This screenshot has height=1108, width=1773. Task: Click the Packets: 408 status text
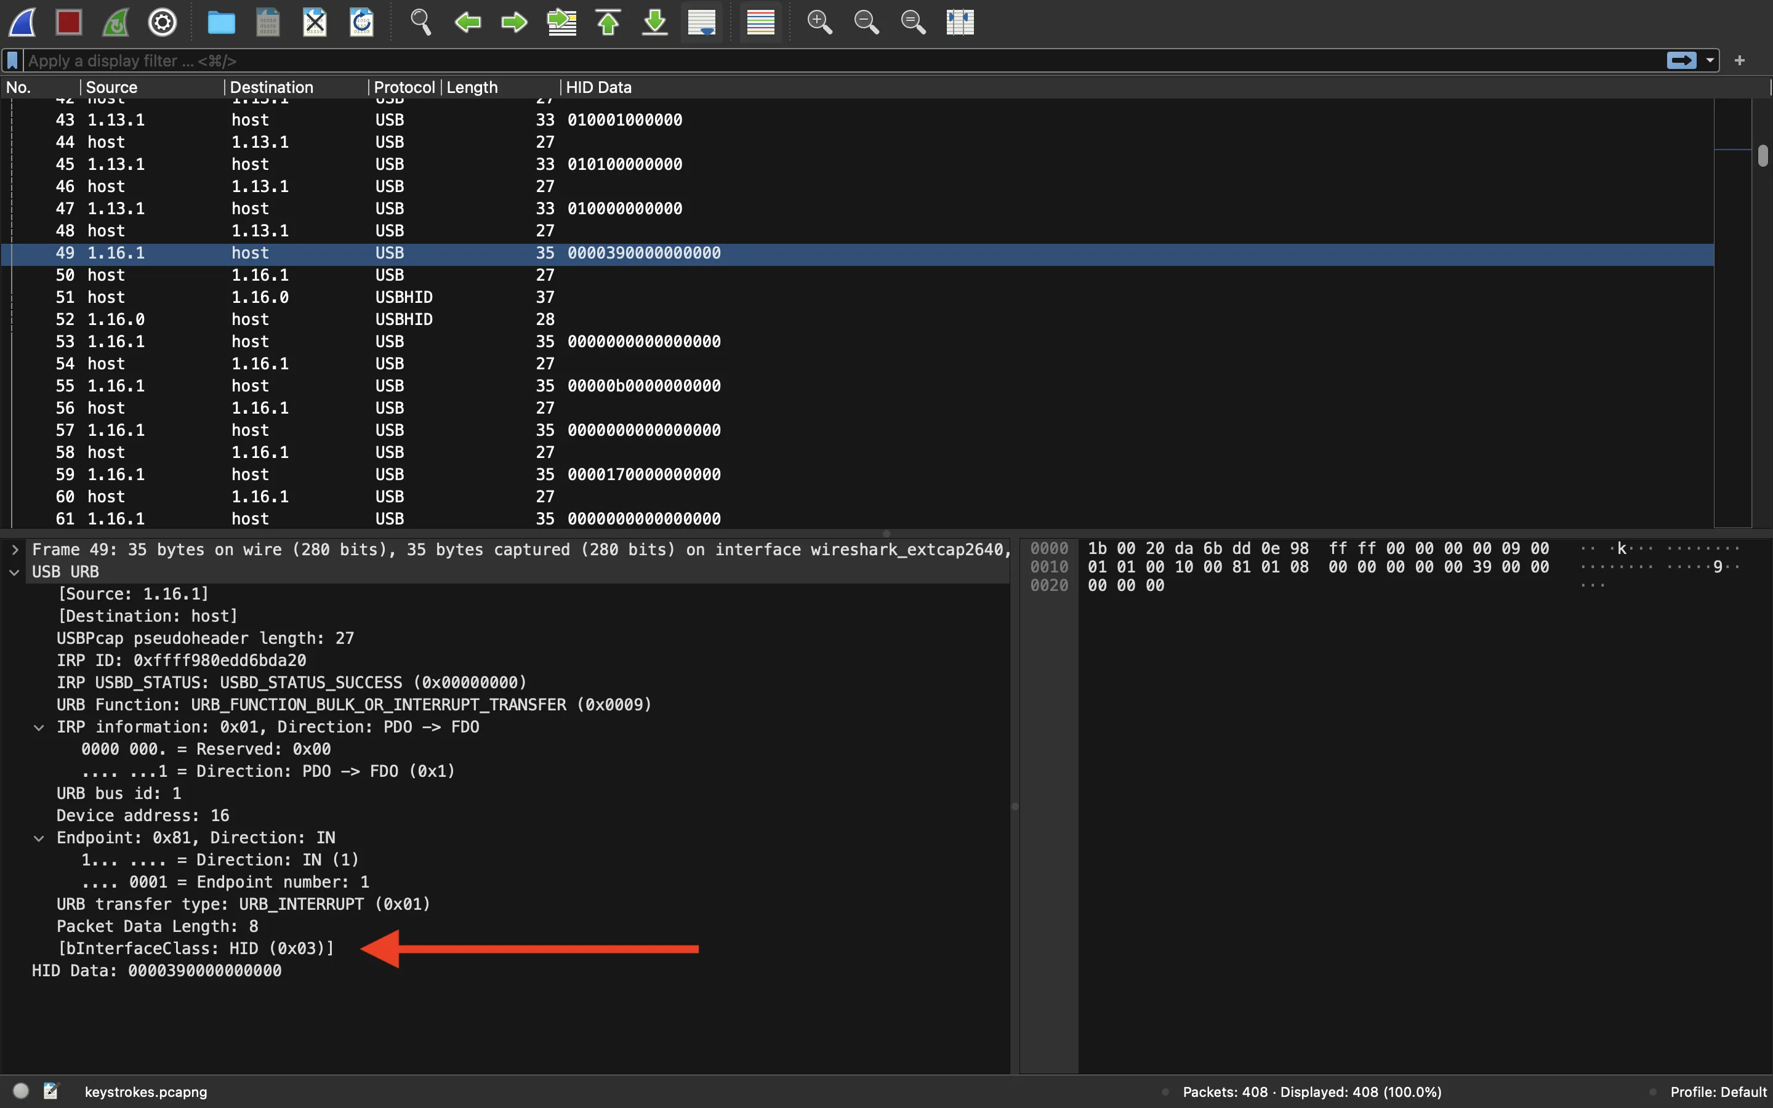coord(1312,1092)
